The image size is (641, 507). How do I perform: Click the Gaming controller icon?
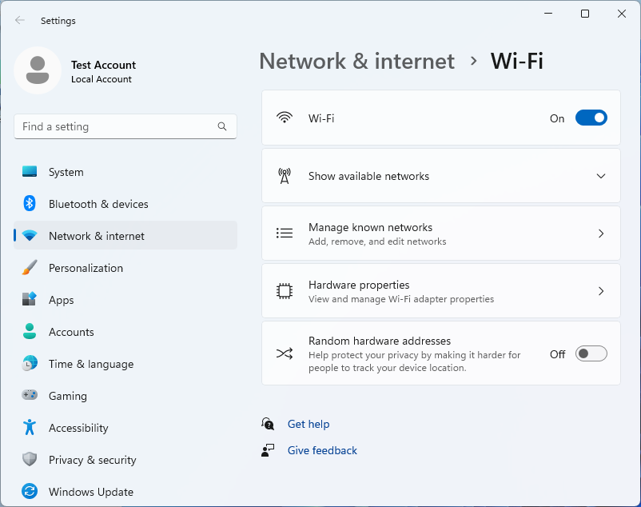[x=30, y=395]
